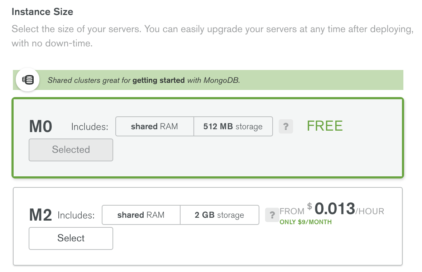Viewport: 422px width, 272px height.
Task: Click the bold 'getting started' banner text
Action: coord(158,80)
